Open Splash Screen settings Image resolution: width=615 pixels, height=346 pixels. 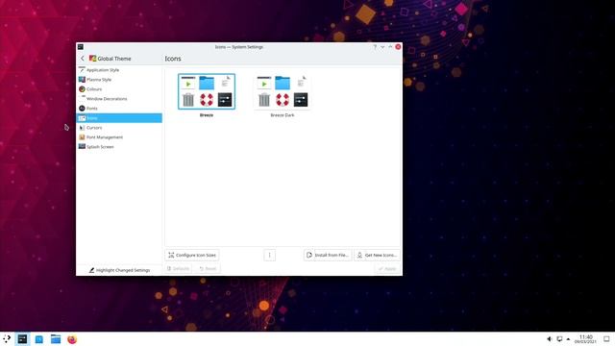119,147
